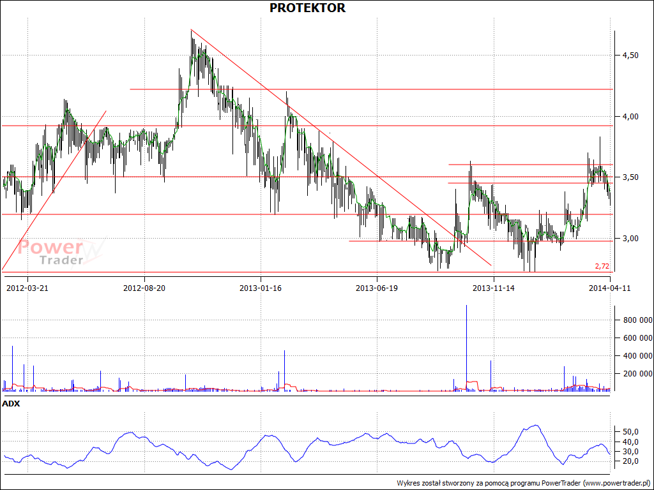Click the 2014-04-11 date label
Screen dimensions: 654x490
(610, 288)
